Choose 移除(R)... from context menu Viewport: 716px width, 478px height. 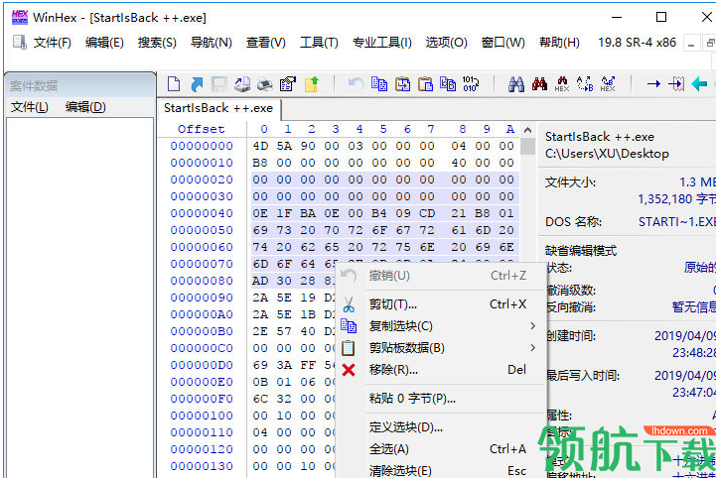442,370
